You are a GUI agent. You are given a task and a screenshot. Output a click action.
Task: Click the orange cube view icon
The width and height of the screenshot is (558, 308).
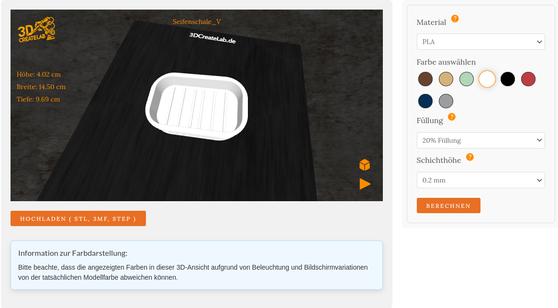point(365,165)
